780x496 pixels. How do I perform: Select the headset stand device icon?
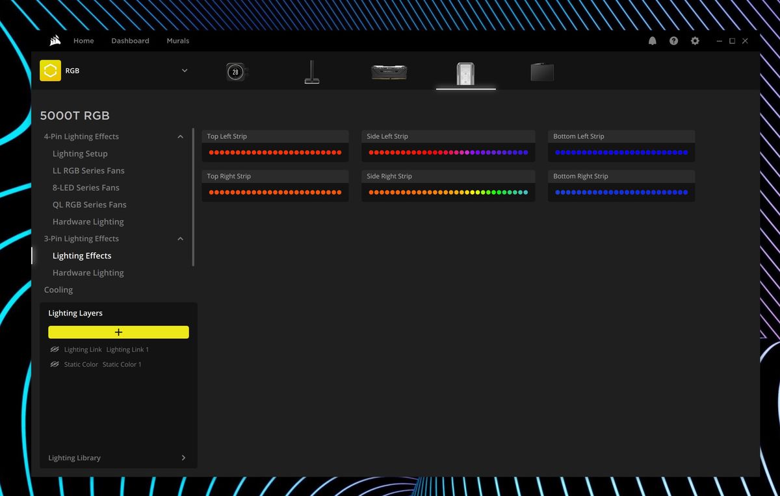click(x=311, y=72)
